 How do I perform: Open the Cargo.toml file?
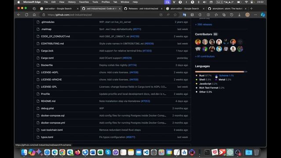pos(47,58)
